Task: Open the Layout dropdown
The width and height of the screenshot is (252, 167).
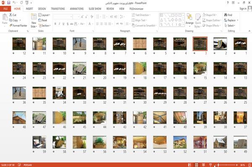Action: pyautogui.click(x=44, y=15)
